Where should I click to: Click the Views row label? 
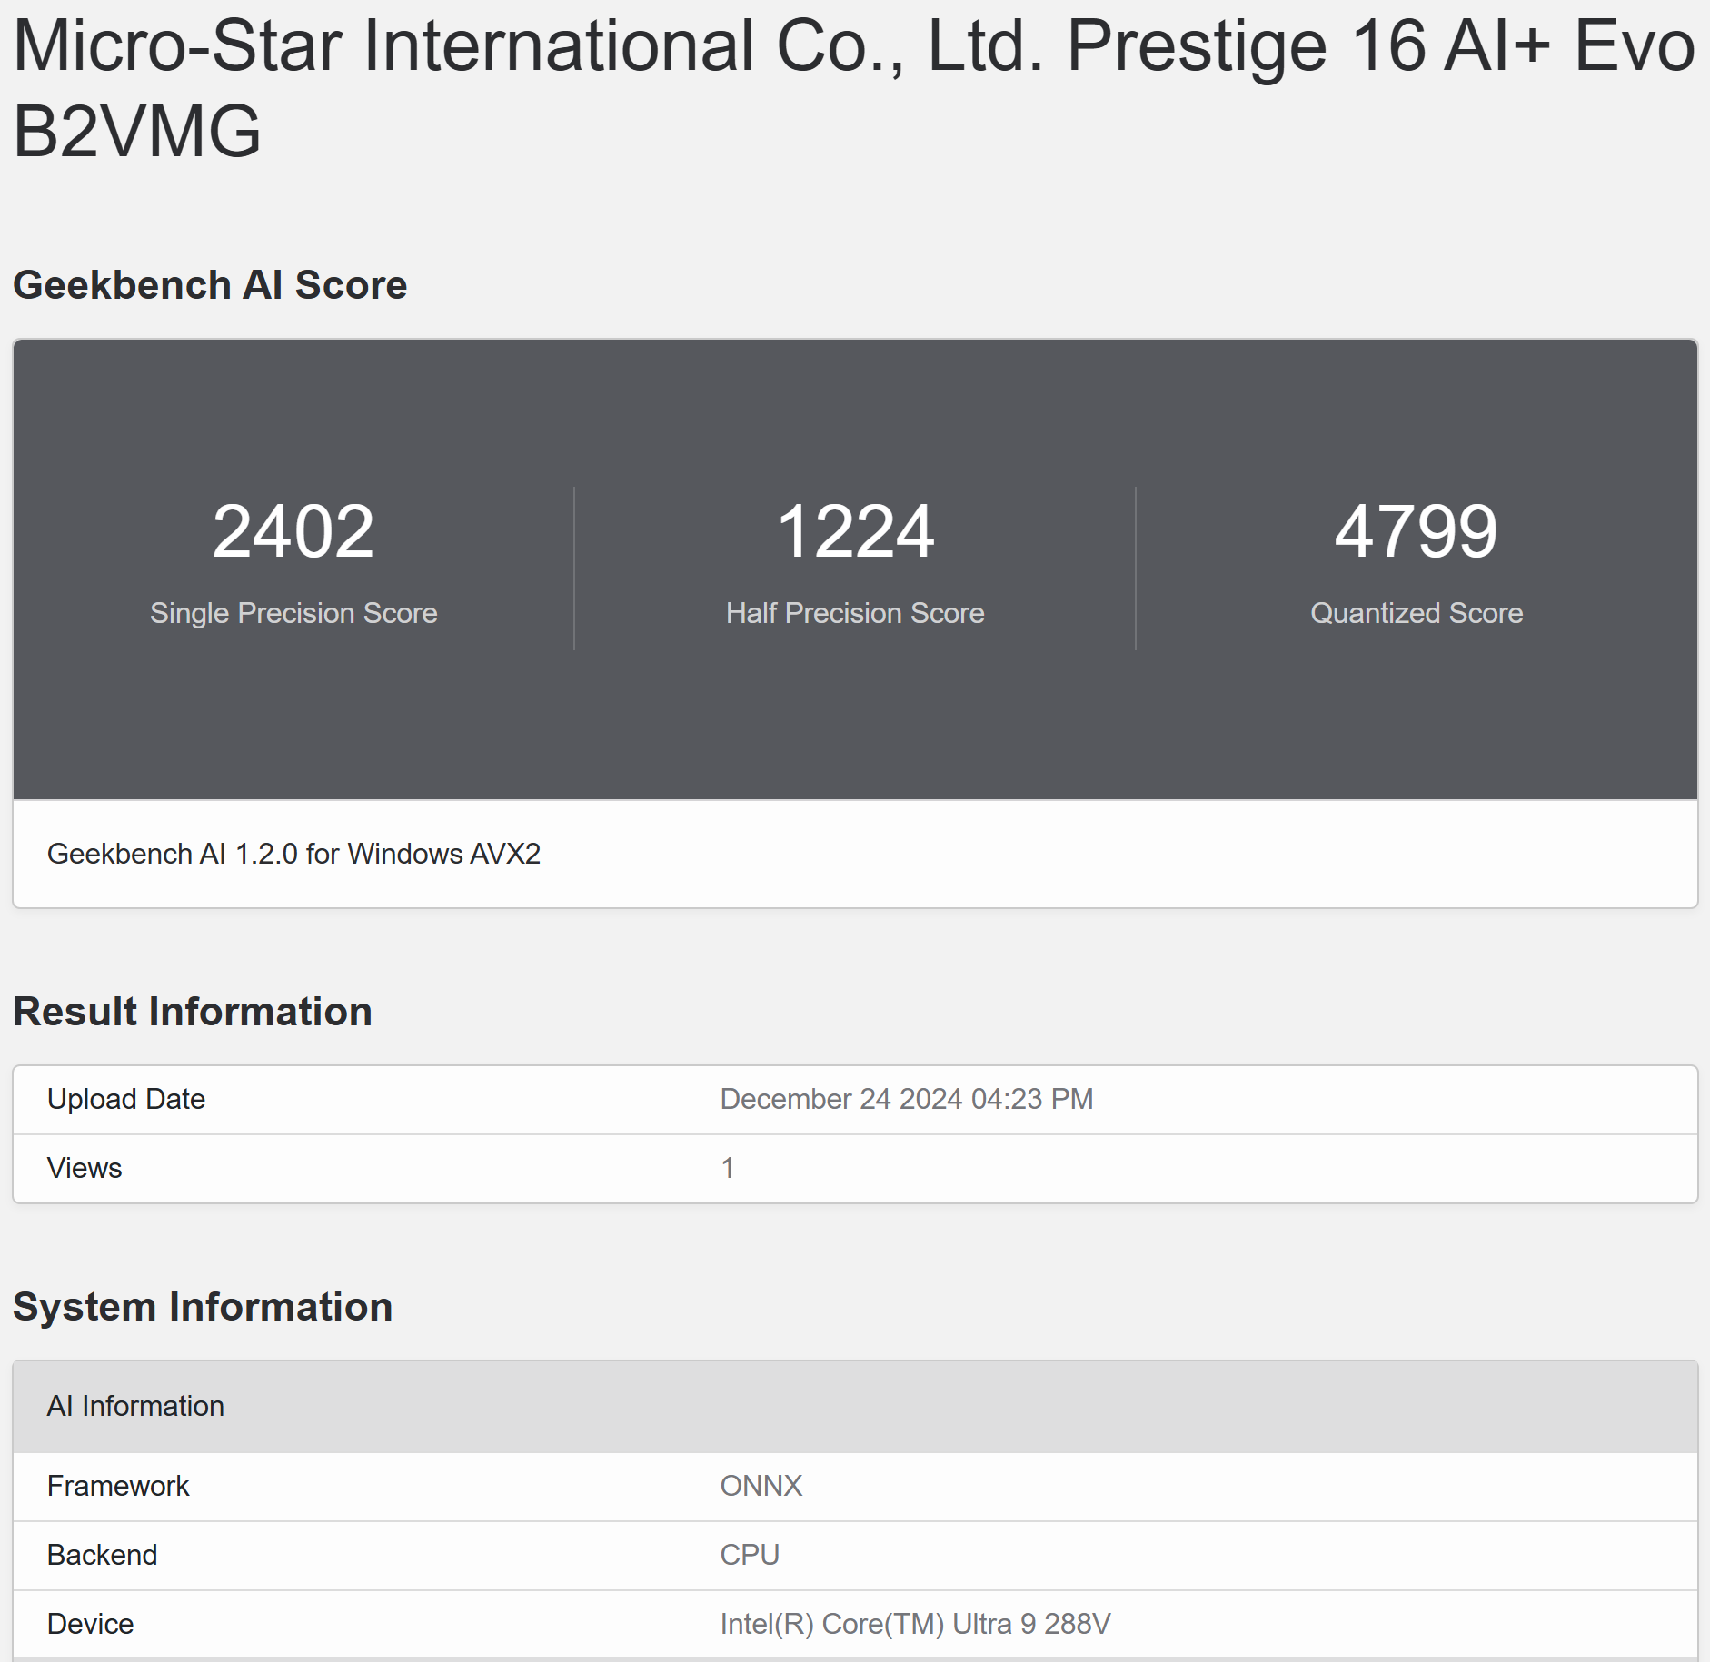coord(85,1168)
